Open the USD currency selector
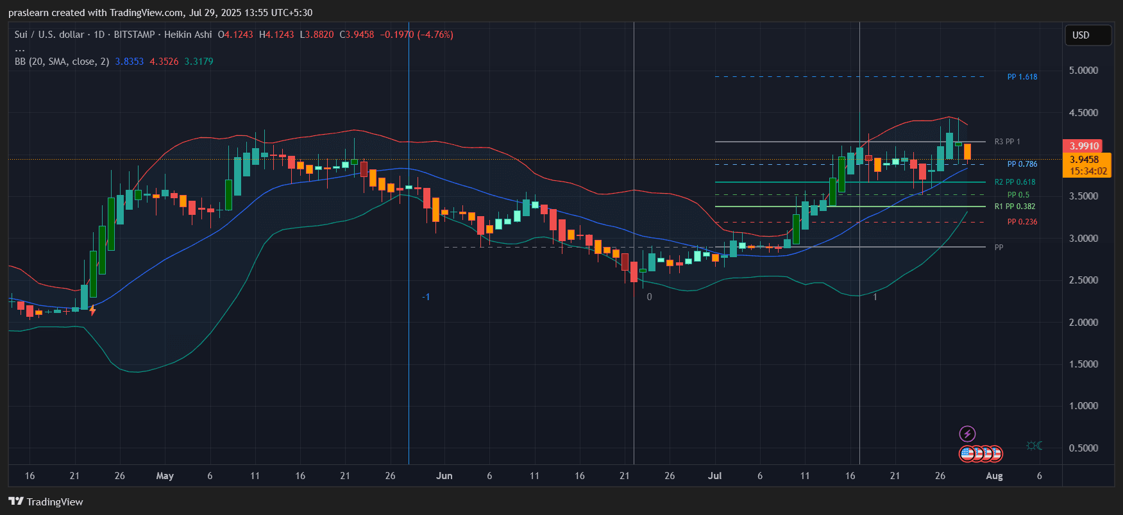Viewport: 1123px width, 515px height. click(1088, 35)
